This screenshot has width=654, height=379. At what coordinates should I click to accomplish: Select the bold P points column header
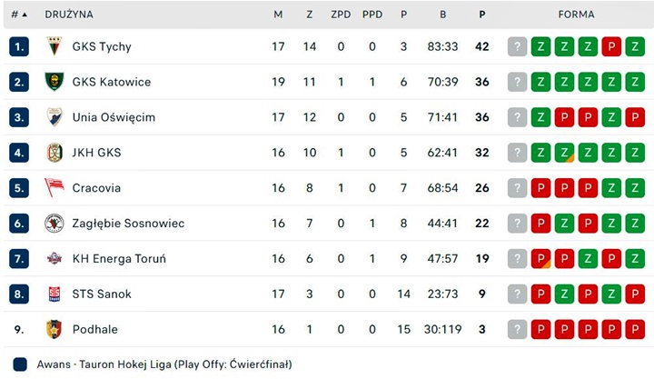[482, 15]
